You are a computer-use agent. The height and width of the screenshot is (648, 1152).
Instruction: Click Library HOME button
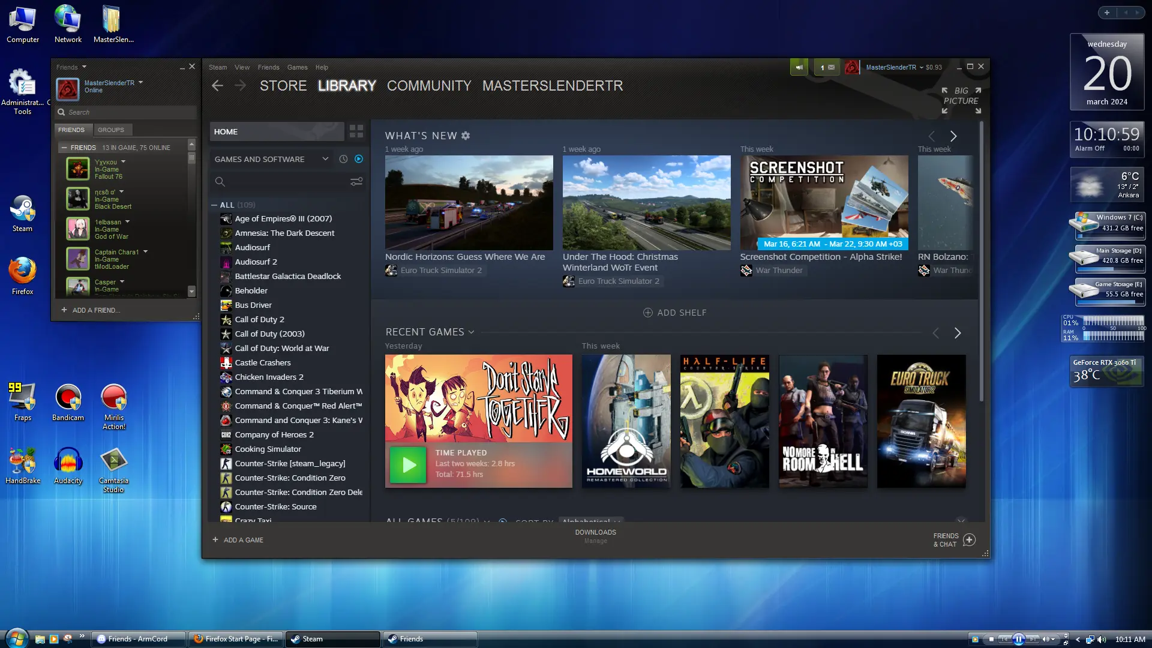click(277, 131)
